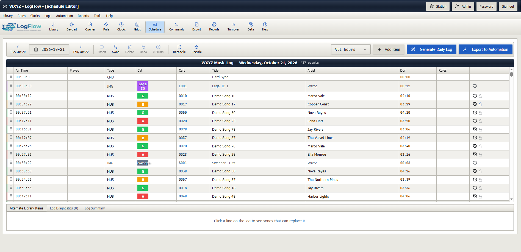This screenshot has width=521, height=252.
Task: Open the Commands tool
Action: coord(177,27)
